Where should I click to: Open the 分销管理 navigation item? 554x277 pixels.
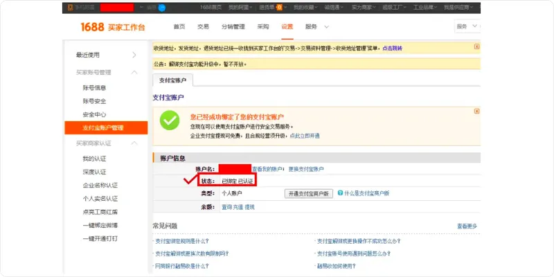click(233, 27)
